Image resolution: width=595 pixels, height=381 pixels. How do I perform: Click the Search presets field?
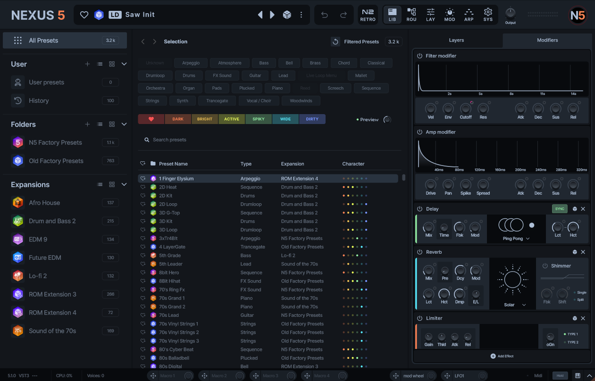270,140
